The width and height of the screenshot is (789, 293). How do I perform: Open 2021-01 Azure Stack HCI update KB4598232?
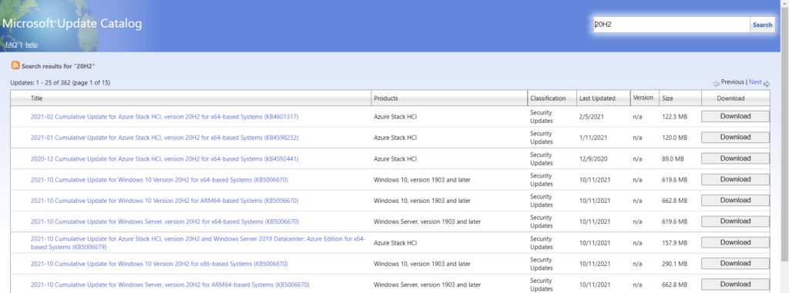[x=165, y=138]
